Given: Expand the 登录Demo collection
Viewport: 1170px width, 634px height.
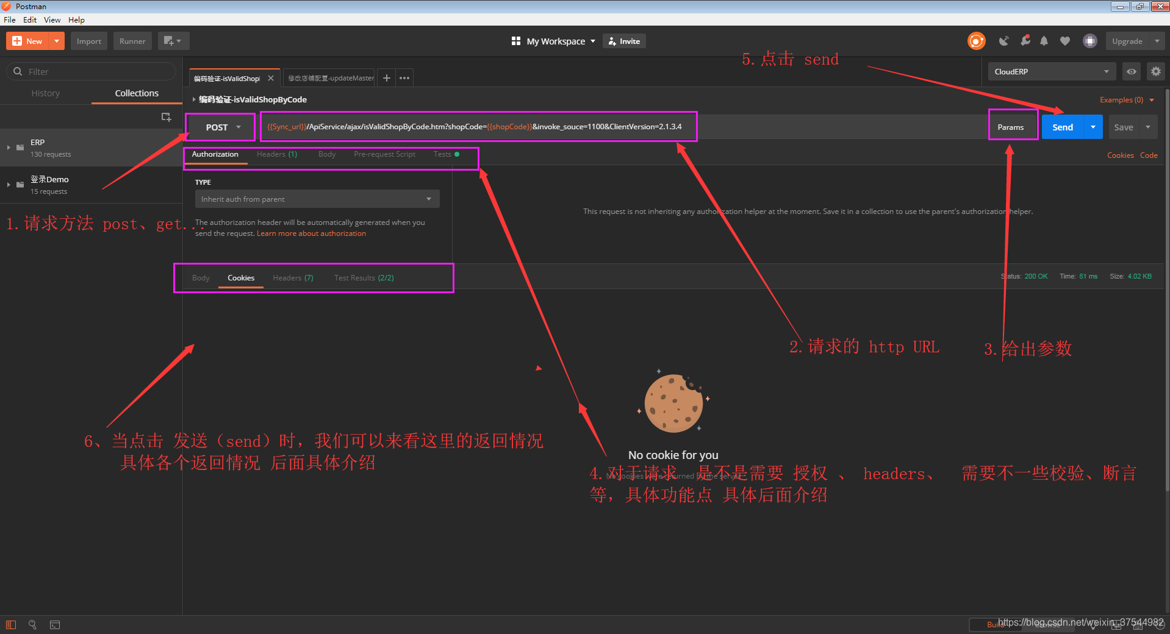Looking at the screenshot, I should tap(9, 185).
